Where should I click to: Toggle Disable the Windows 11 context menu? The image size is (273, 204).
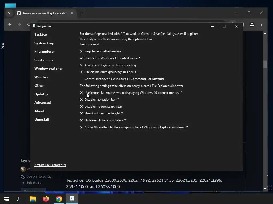click(x=110, y=58)
